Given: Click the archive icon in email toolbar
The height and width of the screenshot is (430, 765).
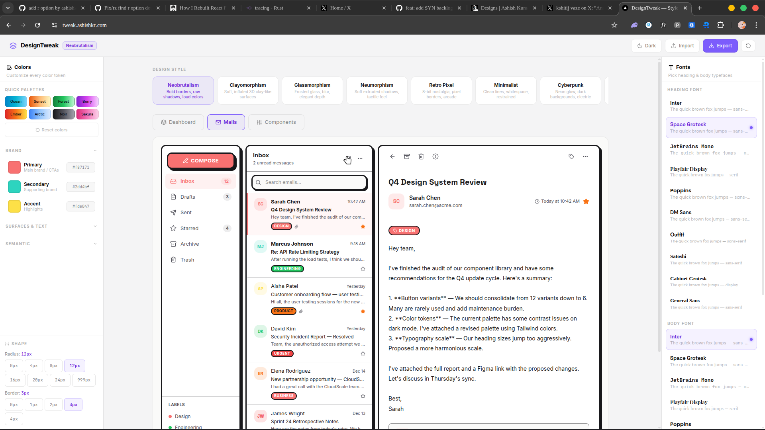Looking at the screenshot, I should [x=407, y=156].
